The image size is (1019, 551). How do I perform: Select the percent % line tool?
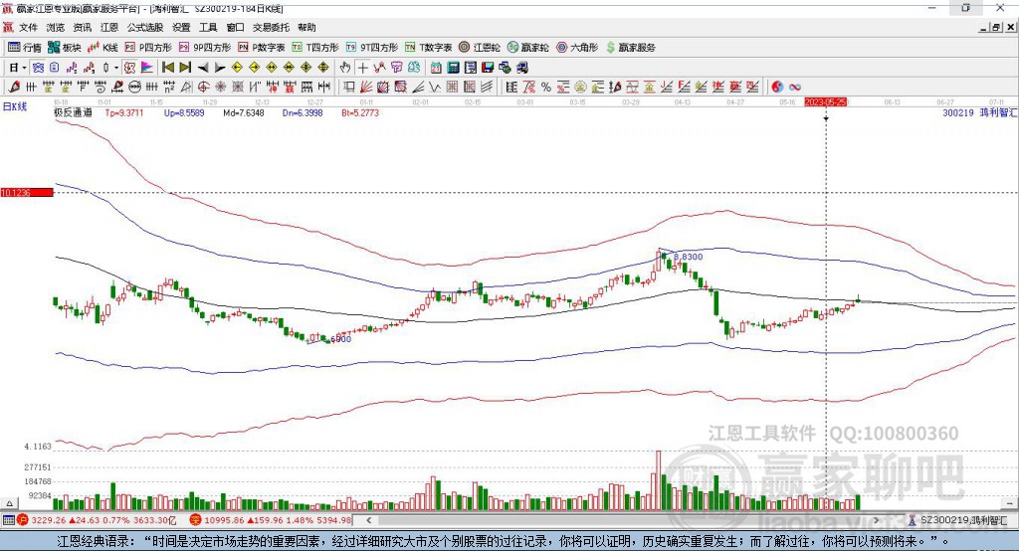546,88
